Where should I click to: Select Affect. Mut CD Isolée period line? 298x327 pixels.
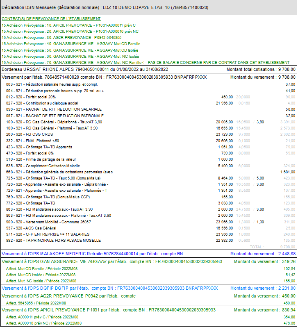pyautogui.click(x=41, y=275)
